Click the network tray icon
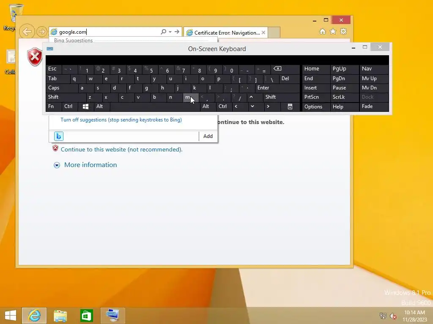Image resolution: width=433 pixels, height=324 pixels. 383,316
